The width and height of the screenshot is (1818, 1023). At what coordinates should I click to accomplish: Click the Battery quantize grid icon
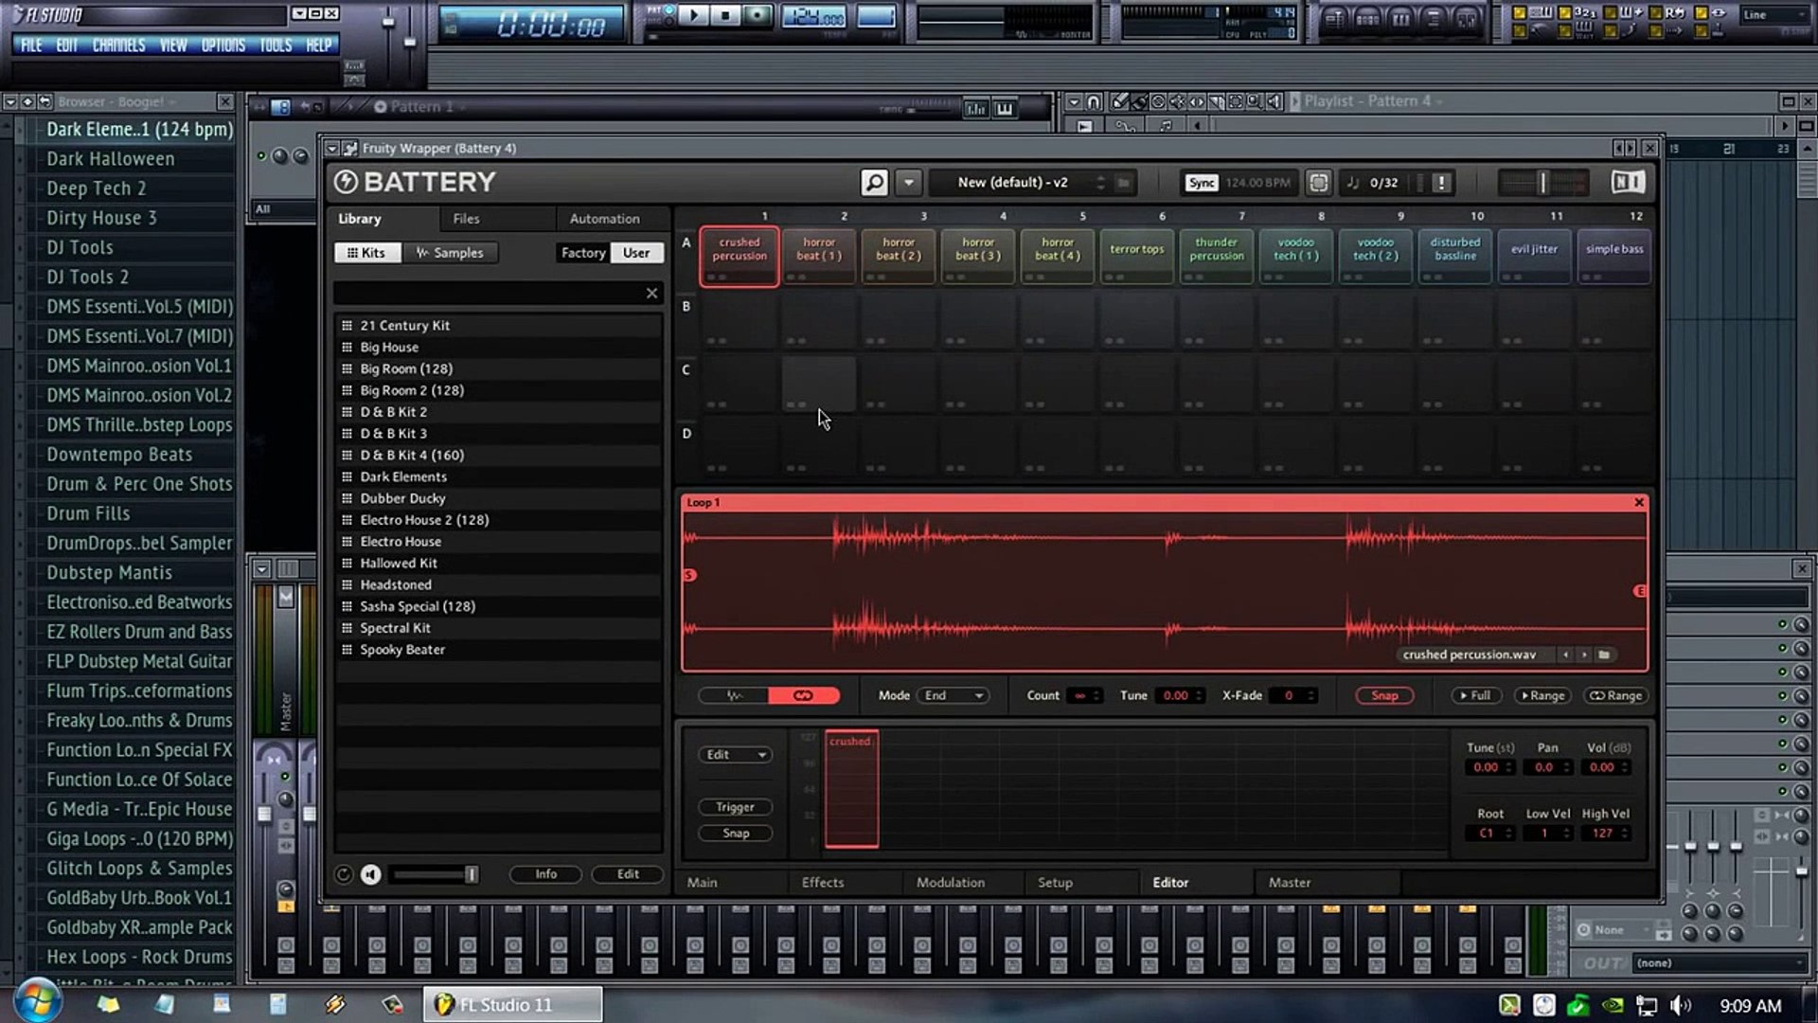[x=1318, y=182]
